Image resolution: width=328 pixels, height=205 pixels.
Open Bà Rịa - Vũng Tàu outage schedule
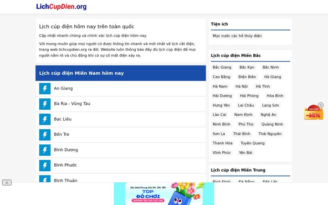coord(72,103)
